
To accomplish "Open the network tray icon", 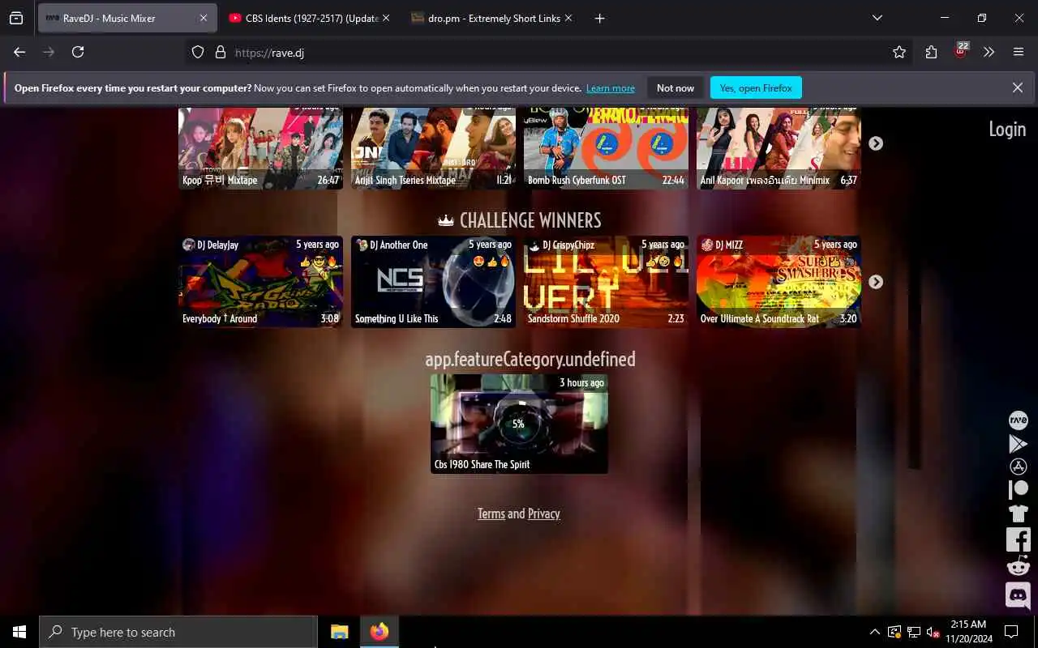I will (x=914, y=632).
